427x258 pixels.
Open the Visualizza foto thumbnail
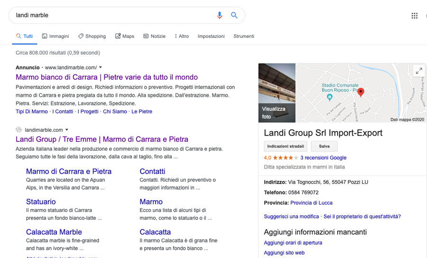277,93
